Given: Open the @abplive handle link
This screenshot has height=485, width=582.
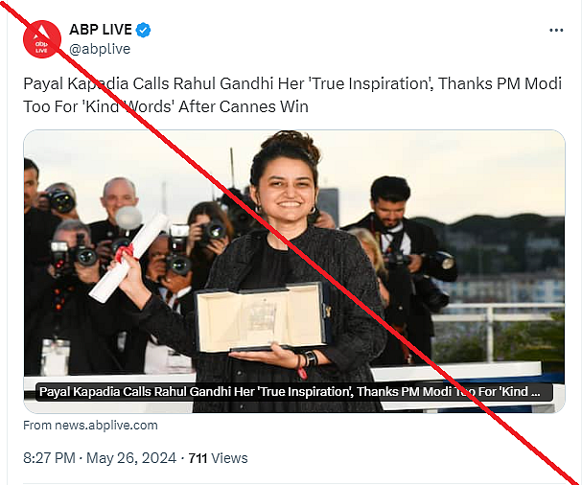Looking at the screenshot, I should (x=100, y=49).
